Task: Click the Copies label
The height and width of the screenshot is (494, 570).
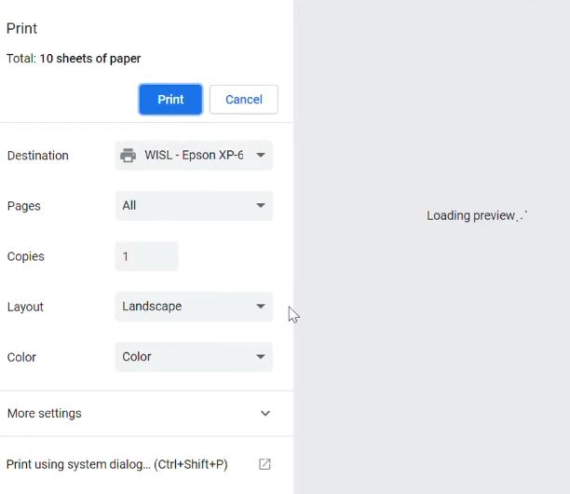Action: [26, 256]
